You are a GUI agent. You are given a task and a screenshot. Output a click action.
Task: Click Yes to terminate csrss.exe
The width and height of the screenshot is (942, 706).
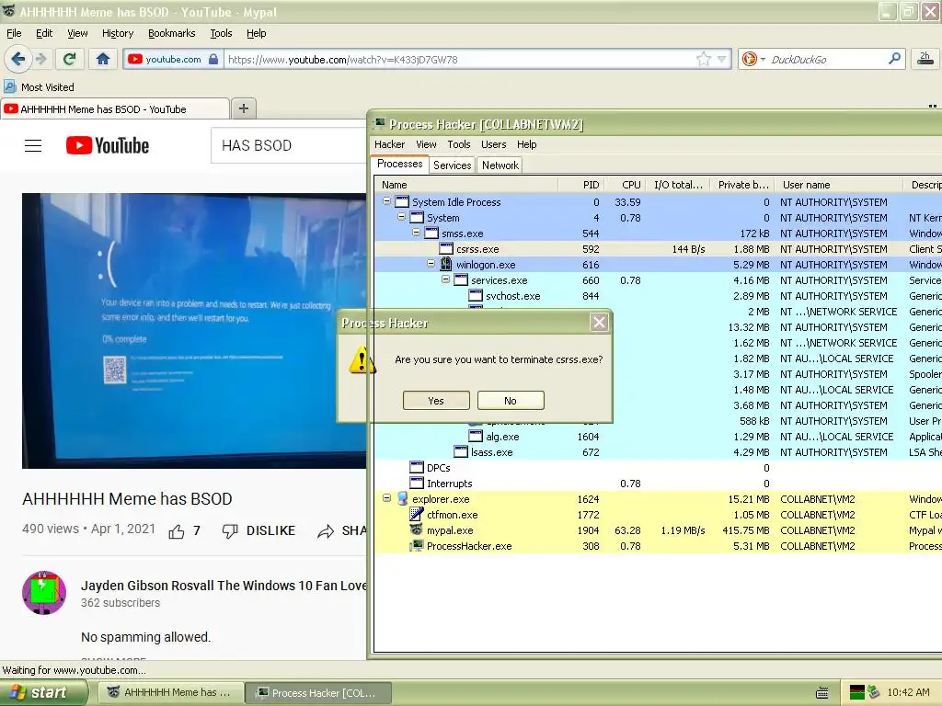tap(436, 401)
